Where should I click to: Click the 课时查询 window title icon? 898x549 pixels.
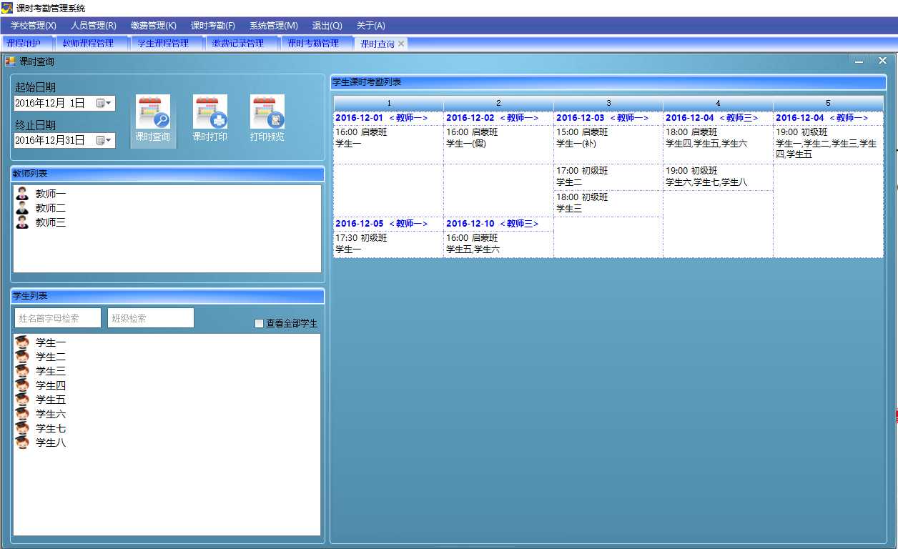pyautogui.click(x=10, y=61)
